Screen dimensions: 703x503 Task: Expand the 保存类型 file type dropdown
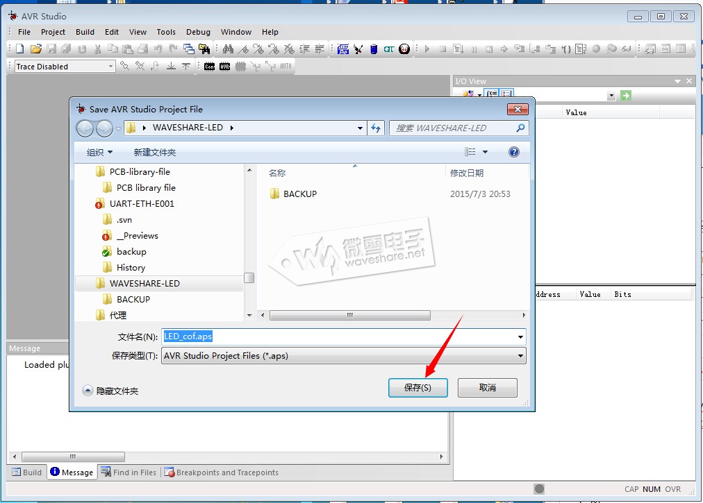520,356
